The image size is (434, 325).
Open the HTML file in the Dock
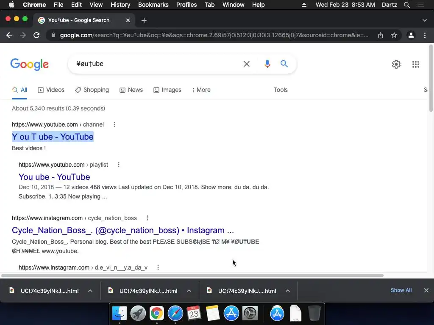[295, 314]
